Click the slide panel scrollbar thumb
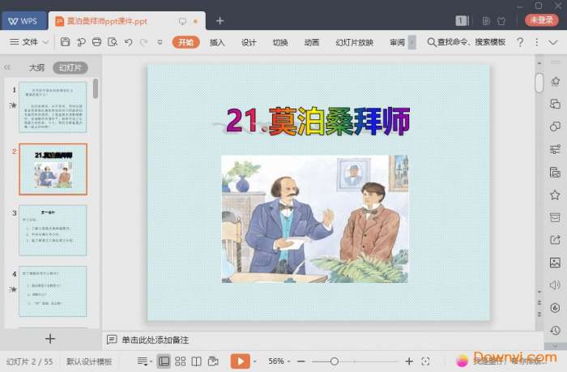Image resolution: width=567 pixels, height=372 pixels. tap(96, 88)
